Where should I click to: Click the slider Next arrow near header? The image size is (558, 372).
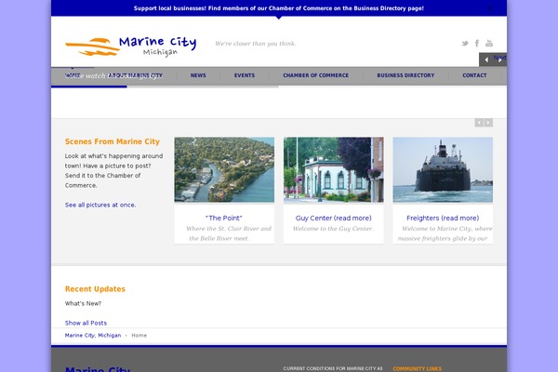(x=499, y=60)
